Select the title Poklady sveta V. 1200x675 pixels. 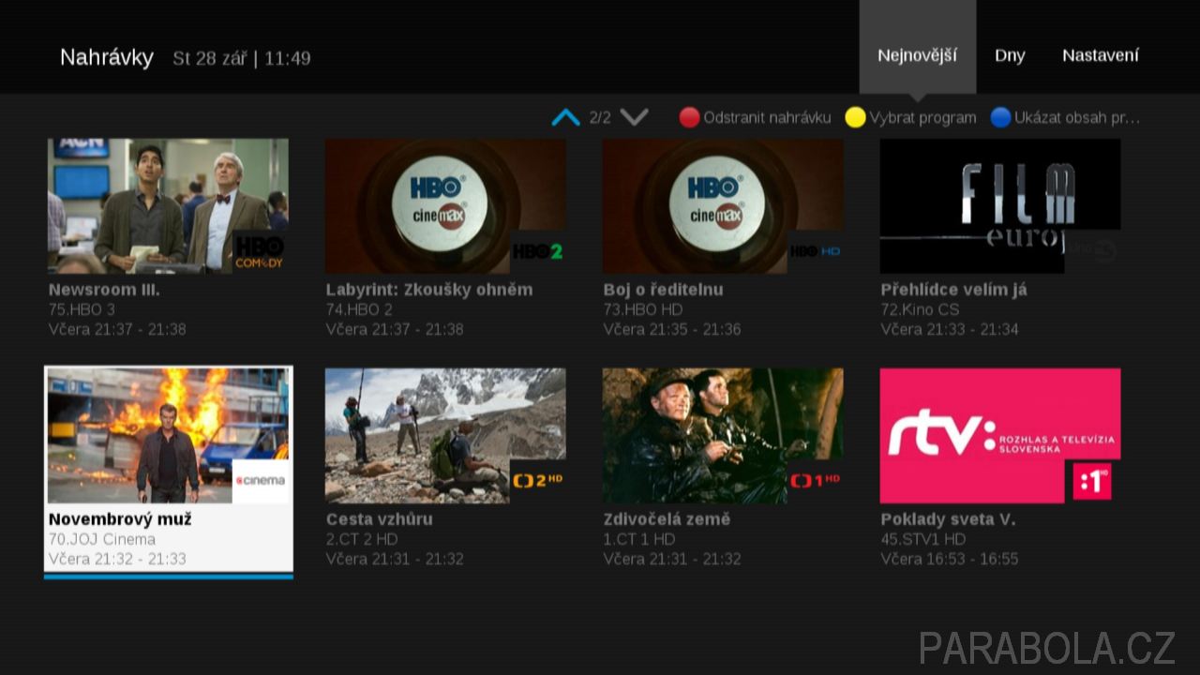pos(948,519)
